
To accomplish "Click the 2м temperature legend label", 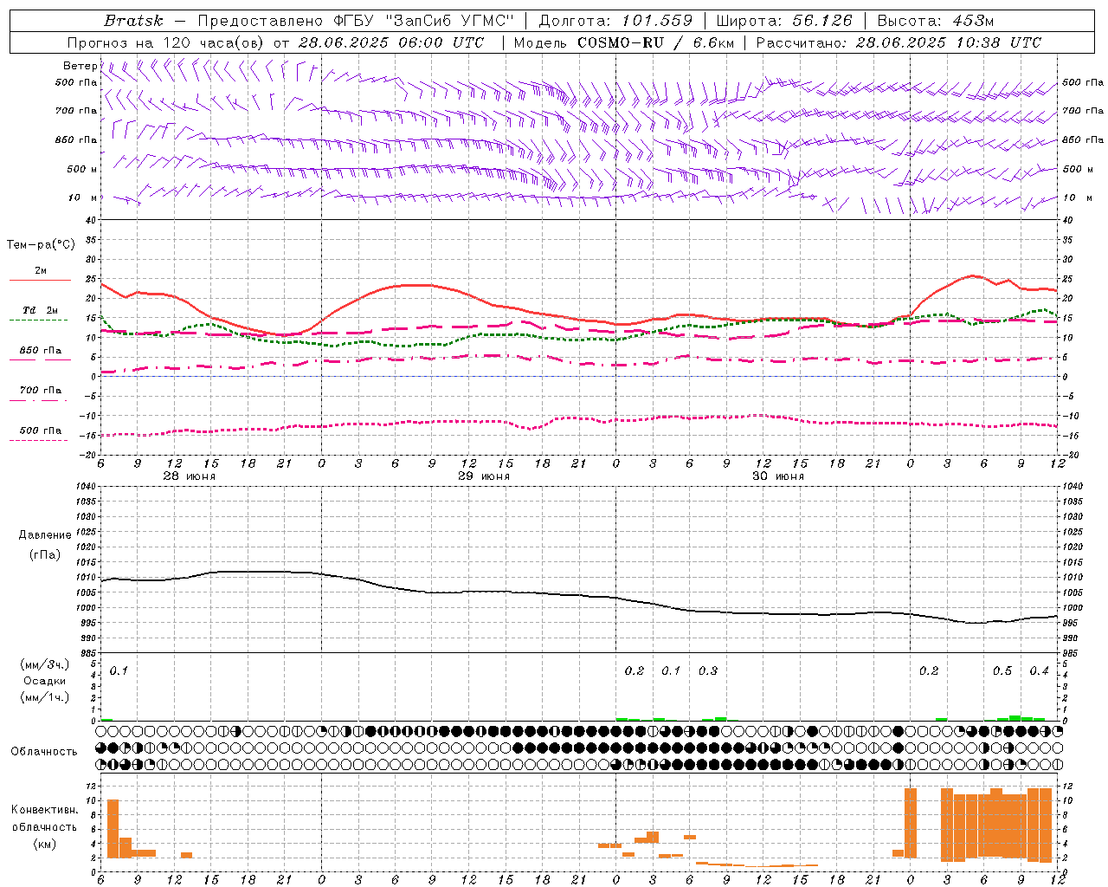I will point(41,271).
